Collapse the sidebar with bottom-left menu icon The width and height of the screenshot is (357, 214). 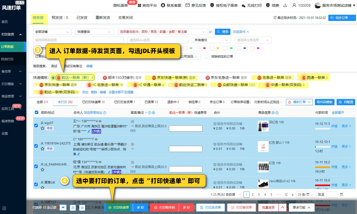pyautogui.click(x=4, y=208)
